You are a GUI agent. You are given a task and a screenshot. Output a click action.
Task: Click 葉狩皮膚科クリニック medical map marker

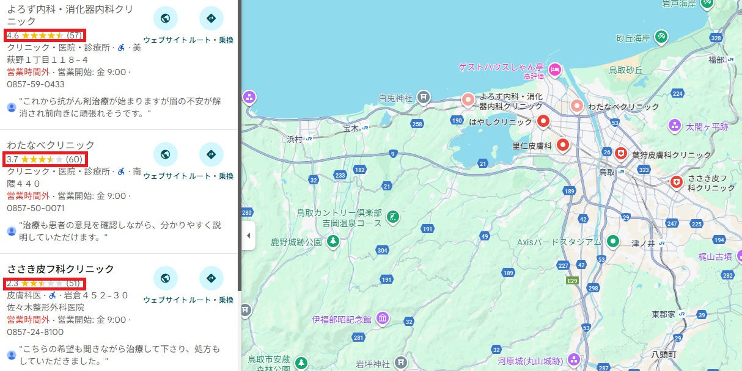coord(621,154)
